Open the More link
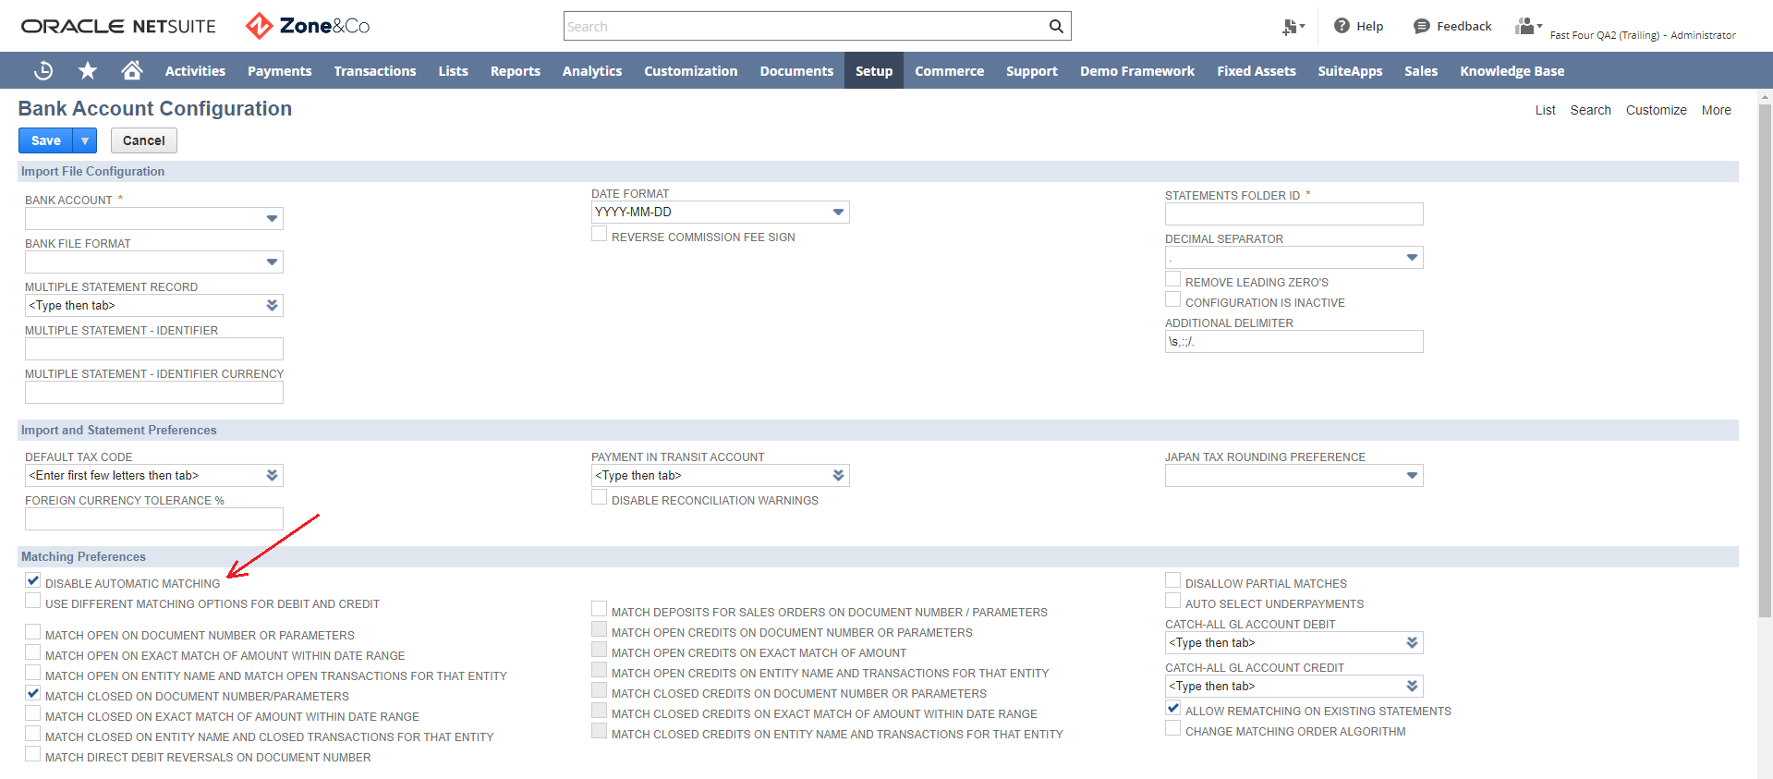 pyautogui.click(x=1717, y=110)
